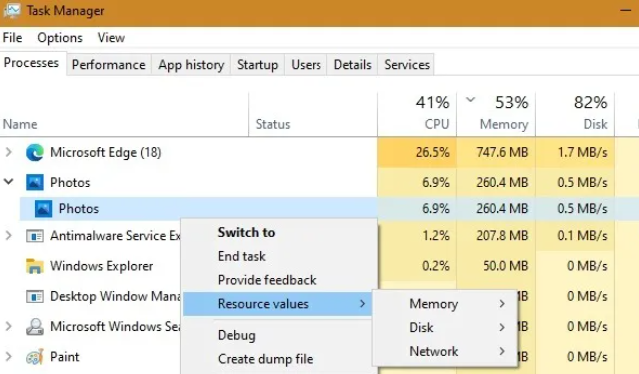
Task: Click the Photos group icon
Action: click(35, 183)
